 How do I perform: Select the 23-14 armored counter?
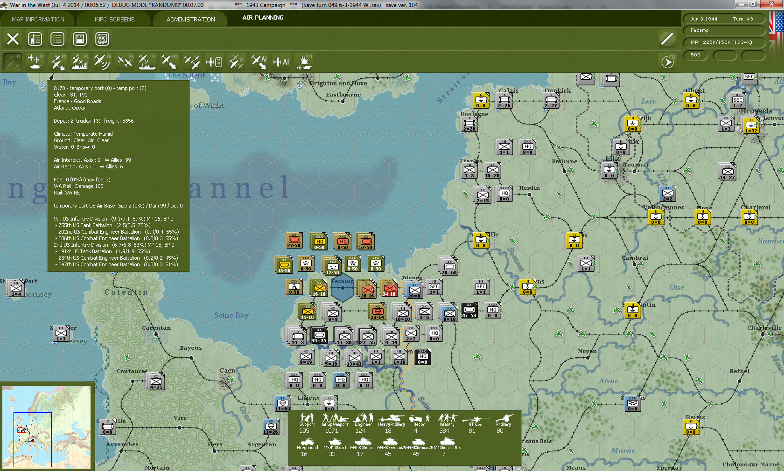(377, 312)
